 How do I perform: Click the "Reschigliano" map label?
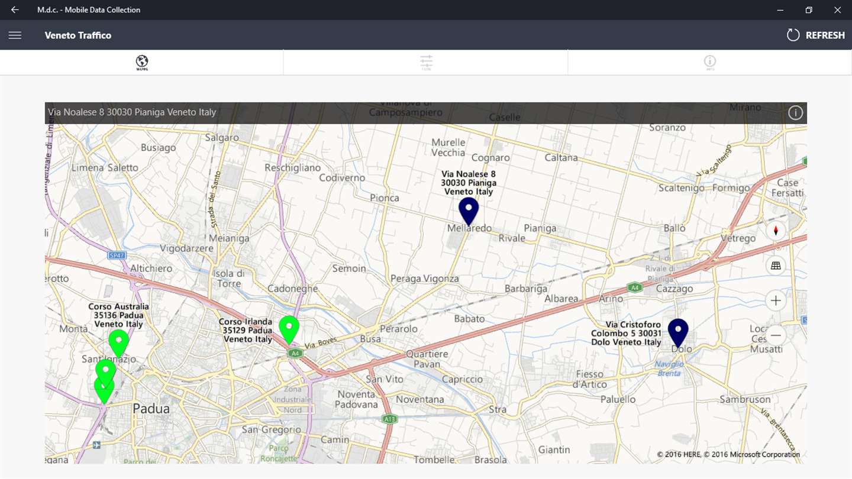point(292,167)
